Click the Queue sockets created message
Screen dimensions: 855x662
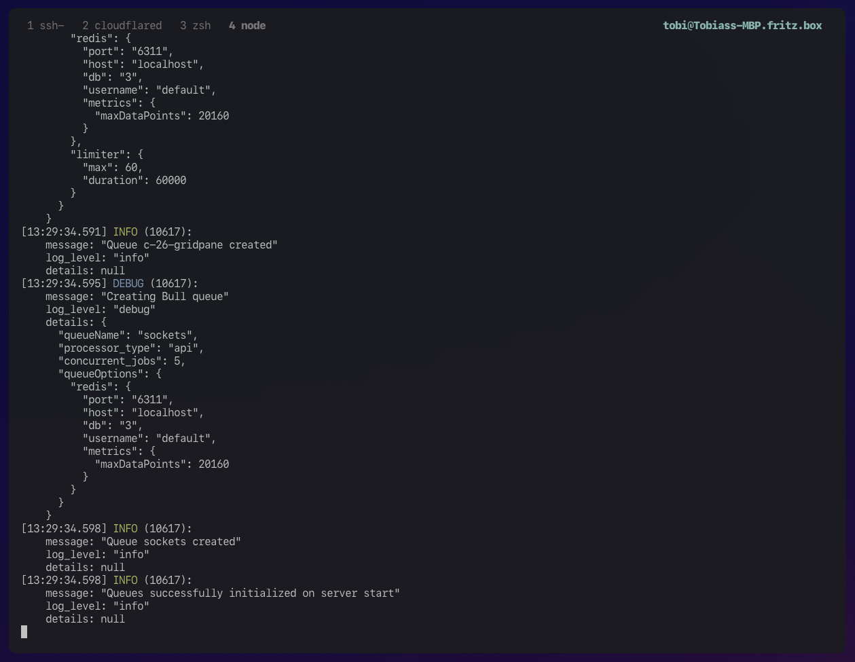coord(170,541)
